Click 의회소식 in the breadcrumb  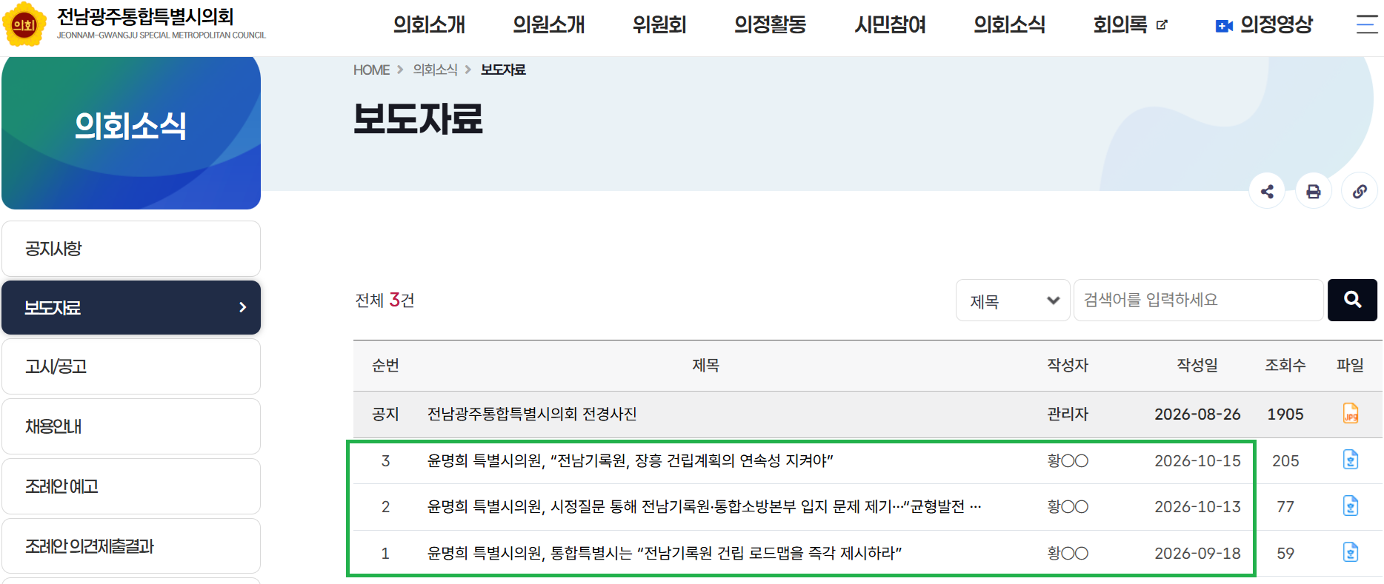436,70
